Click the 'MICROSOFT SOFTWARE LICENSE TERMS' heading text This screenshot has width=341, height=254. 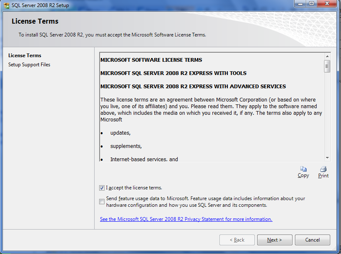[151, 60]
